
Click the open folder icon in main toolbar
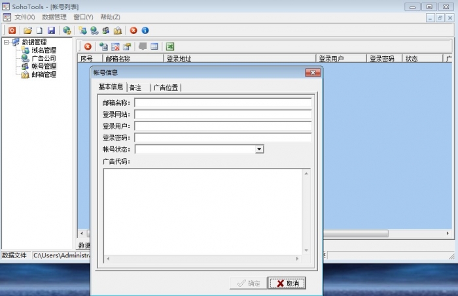27,30
